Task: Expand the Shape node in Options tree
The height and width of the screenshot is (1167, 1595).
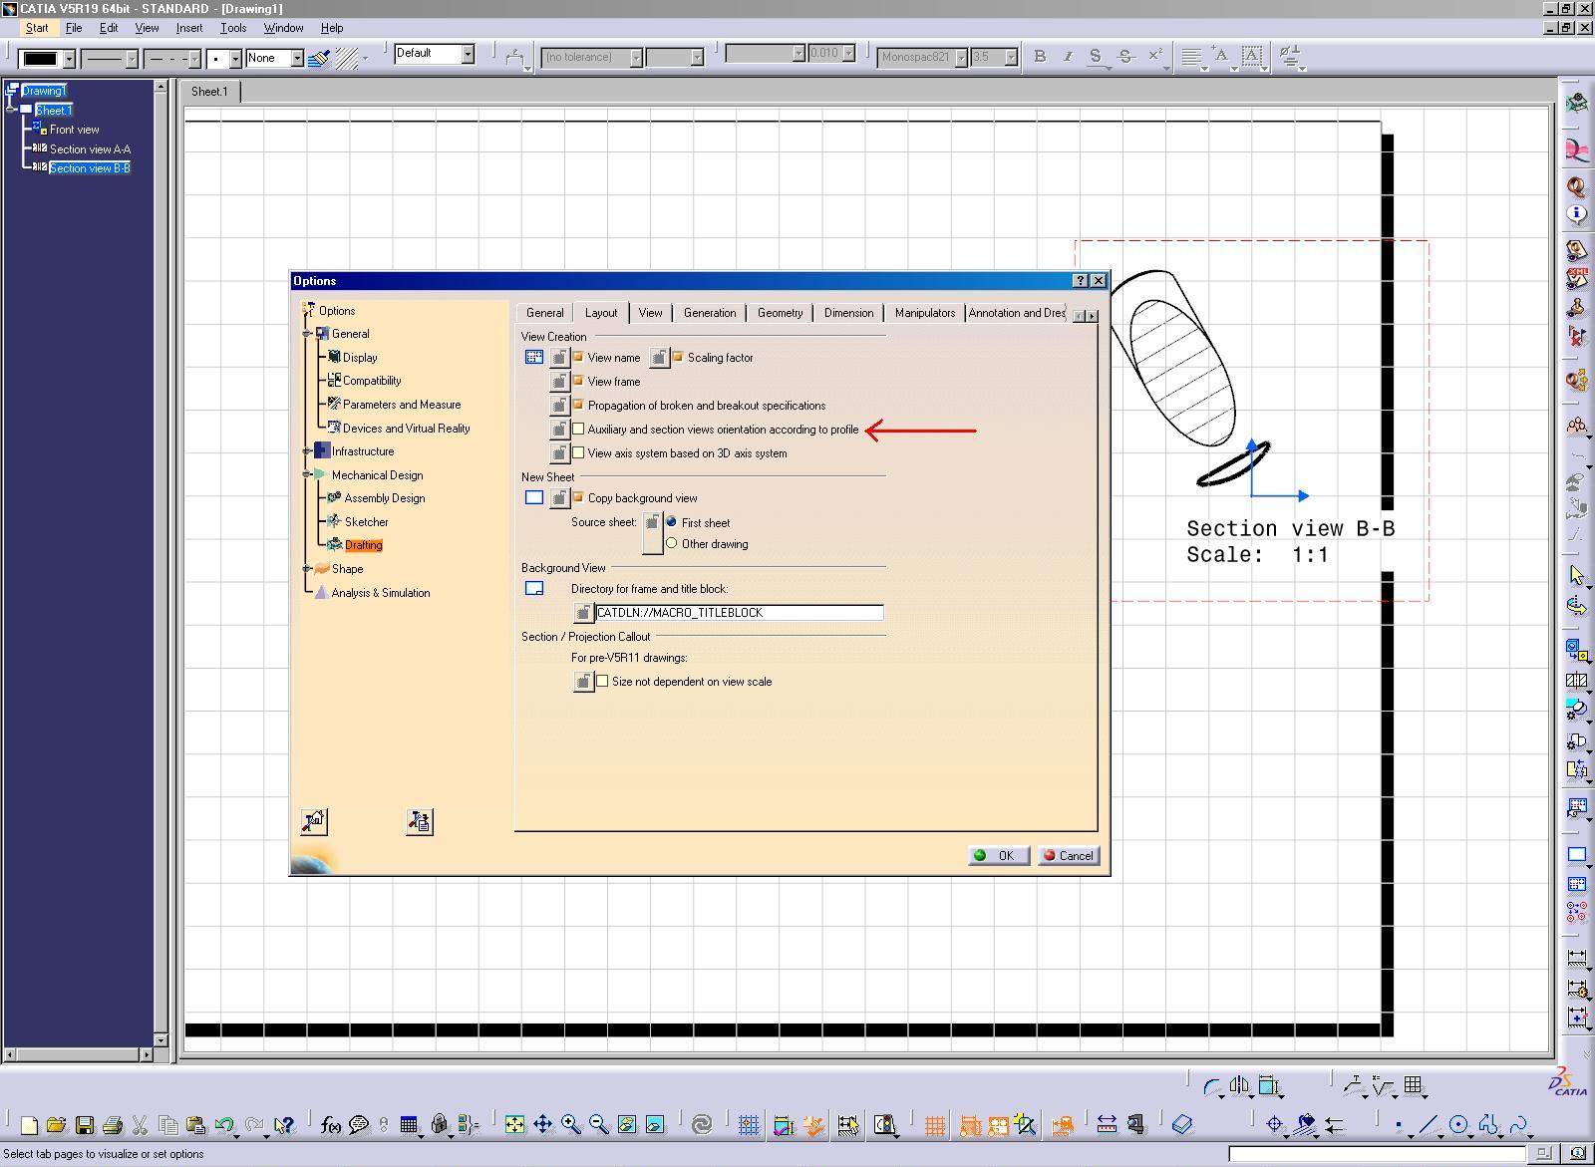Action: [307, 569]
